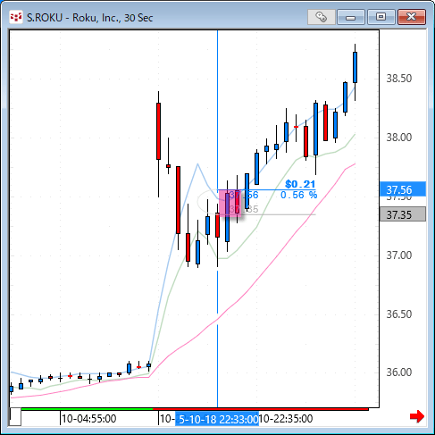The height and width of the screenshot is (435, 435).
Task: Click the 37.35 gray price label
Action: click(403, 214)
